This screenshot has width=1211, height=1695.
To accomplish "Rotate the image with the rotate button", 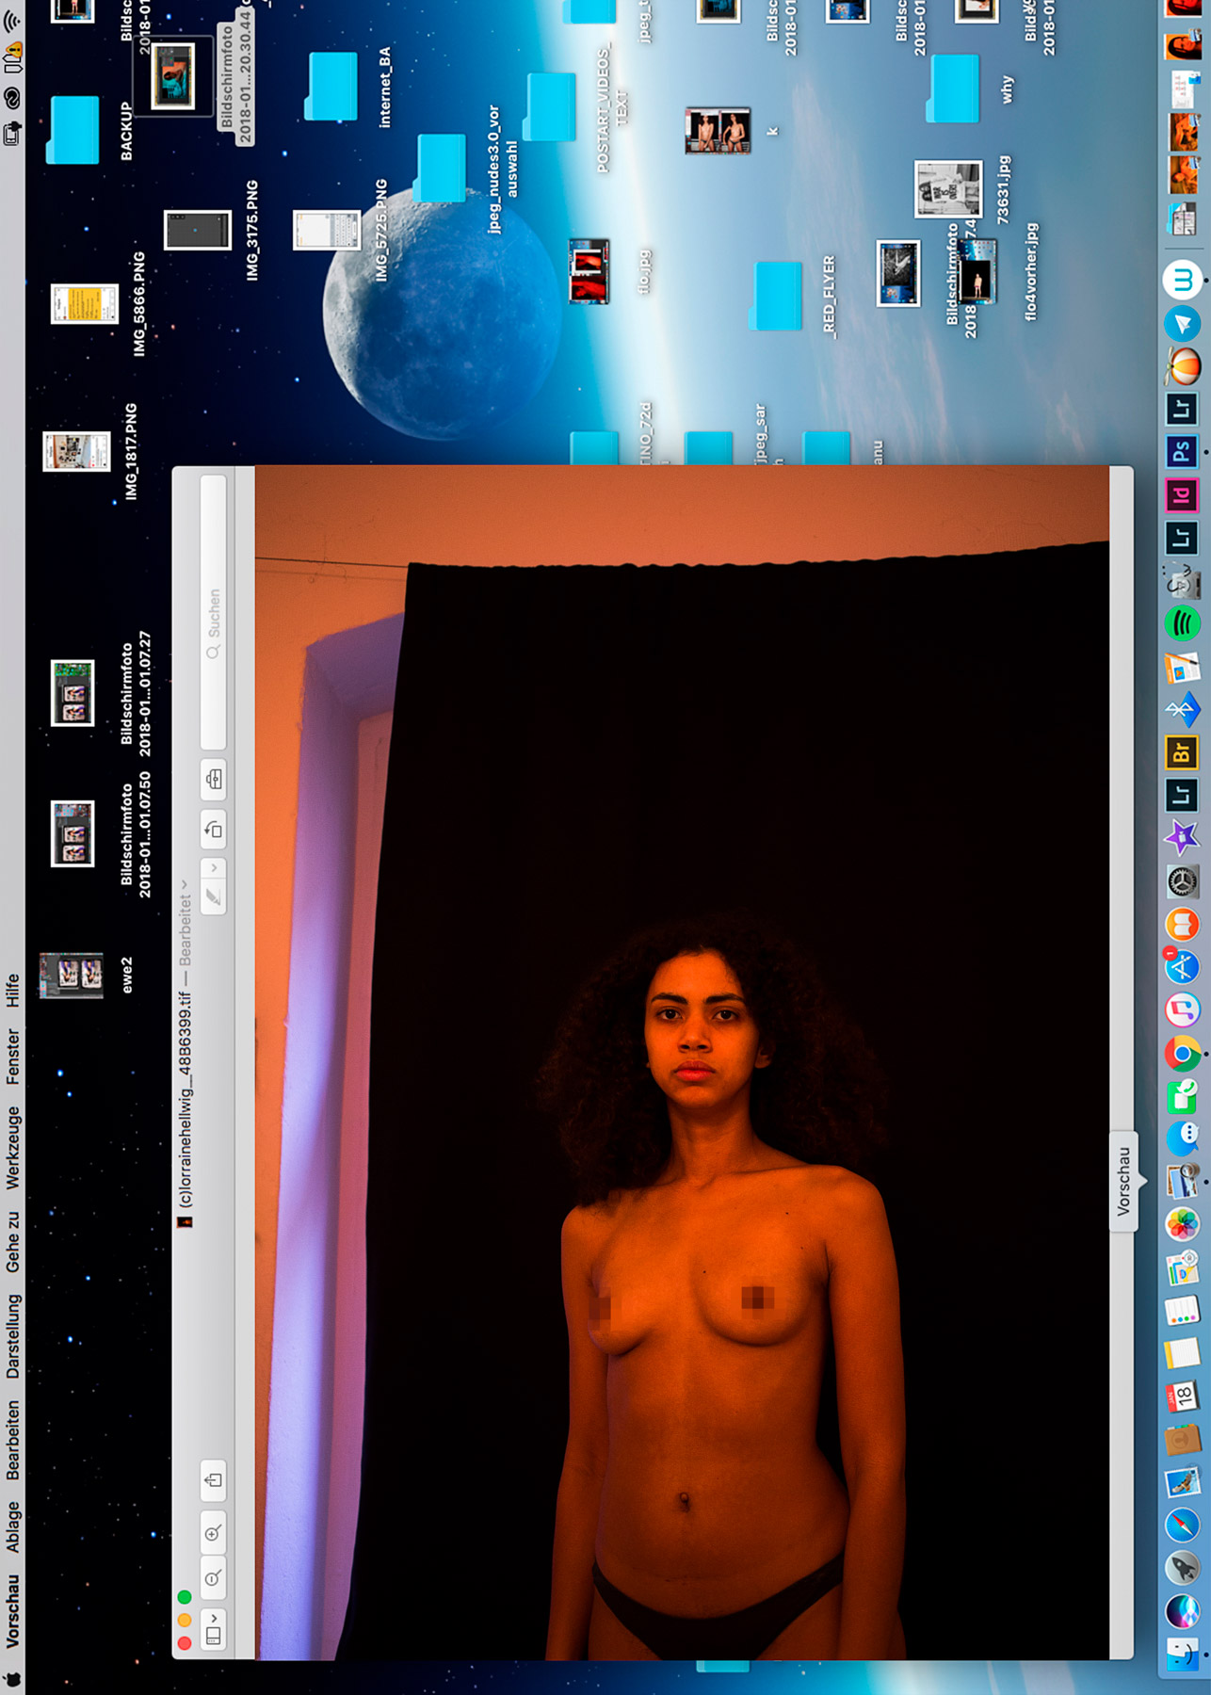I will coord(214,829).
